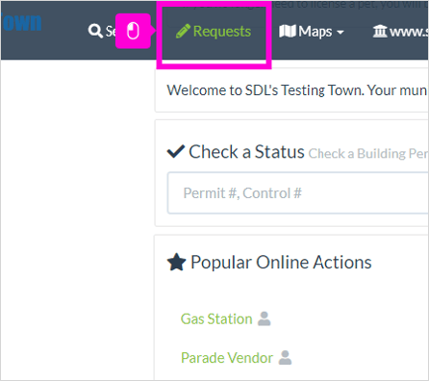Click the person icon next to Gas Station
The width and height of the screenshot is (429, 381).
click(x=265, y=318)
